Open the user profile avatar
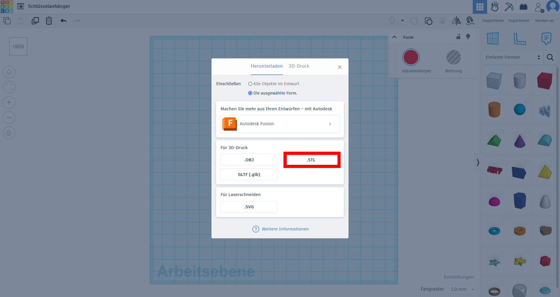Image resolution: width=560 pixels, height=297 pixels. tap(553, 6)
